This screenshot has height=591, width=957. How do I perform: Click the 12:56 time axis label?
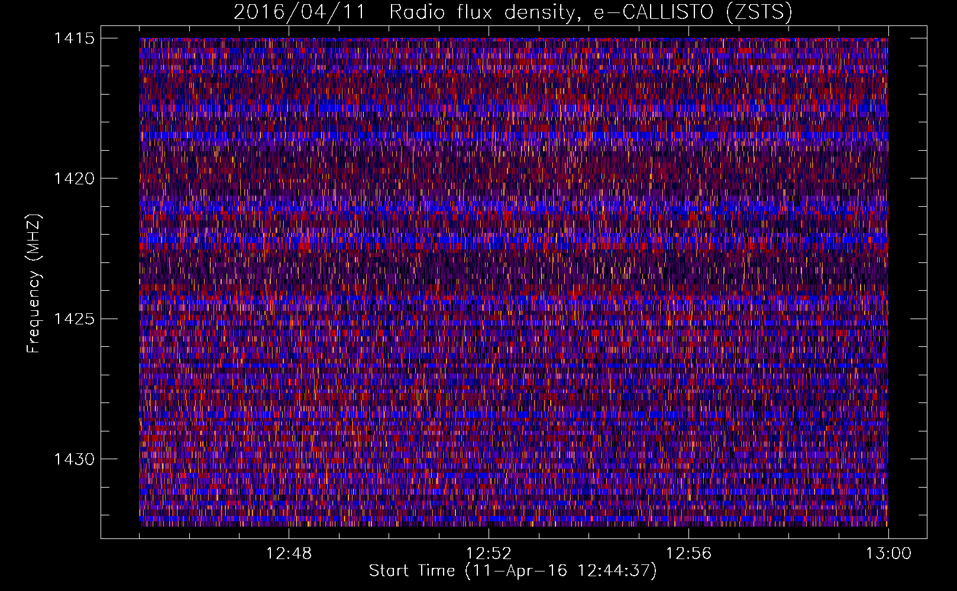[688, 554]
